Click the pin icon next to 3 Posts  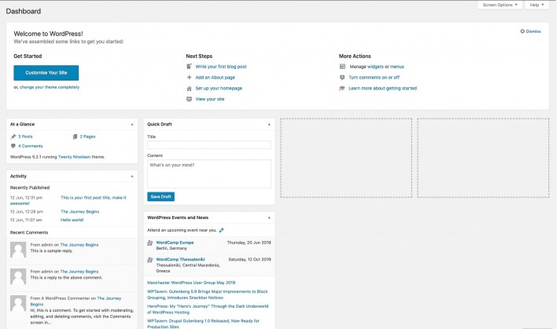(13, 137)
